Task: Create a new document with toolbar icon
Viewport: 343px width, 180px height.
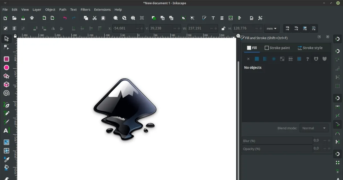Action: [x=5, y=18]
